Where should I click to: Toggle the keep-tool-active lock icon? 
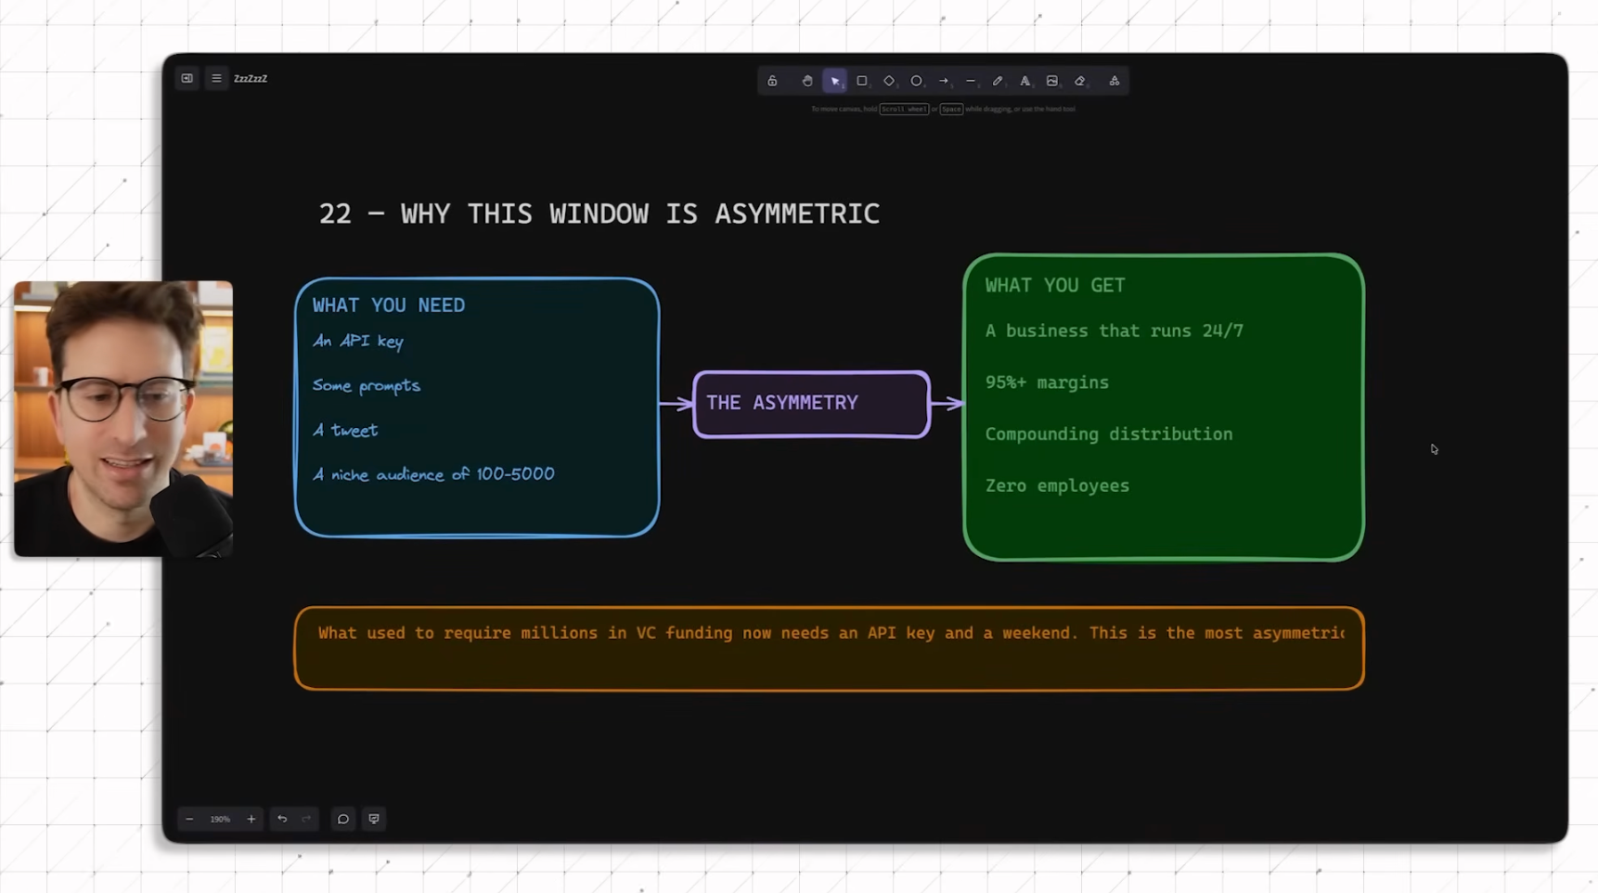tap(772, 82)
